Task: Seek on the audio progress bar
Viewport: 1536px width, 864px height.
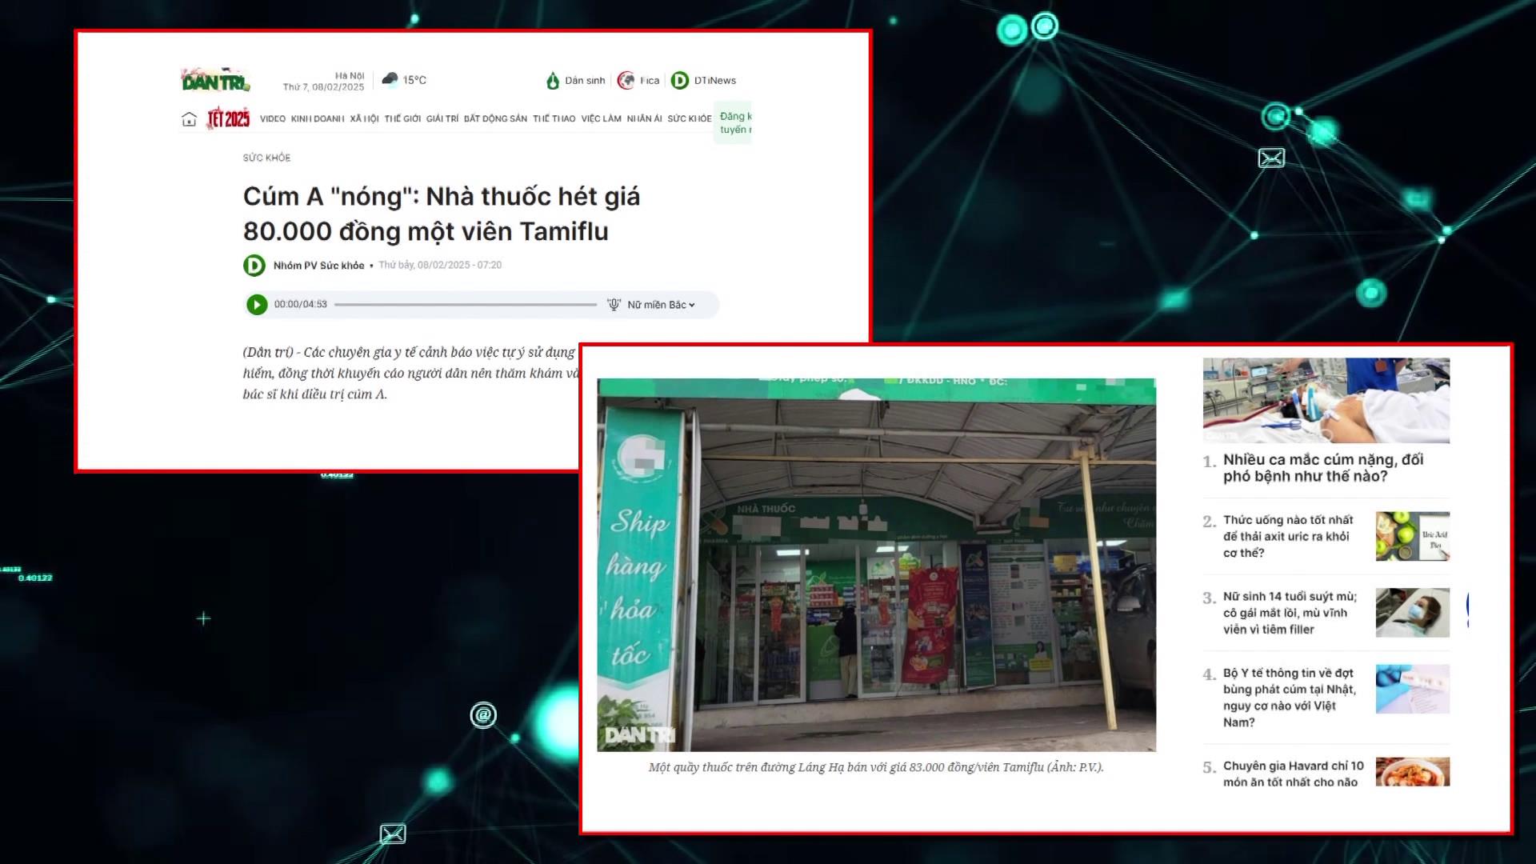Action: coord(466,305)
